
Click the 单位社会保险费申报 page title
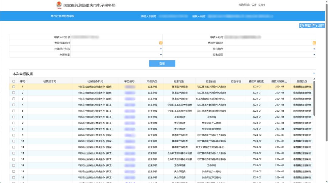(x=62, y=16)
